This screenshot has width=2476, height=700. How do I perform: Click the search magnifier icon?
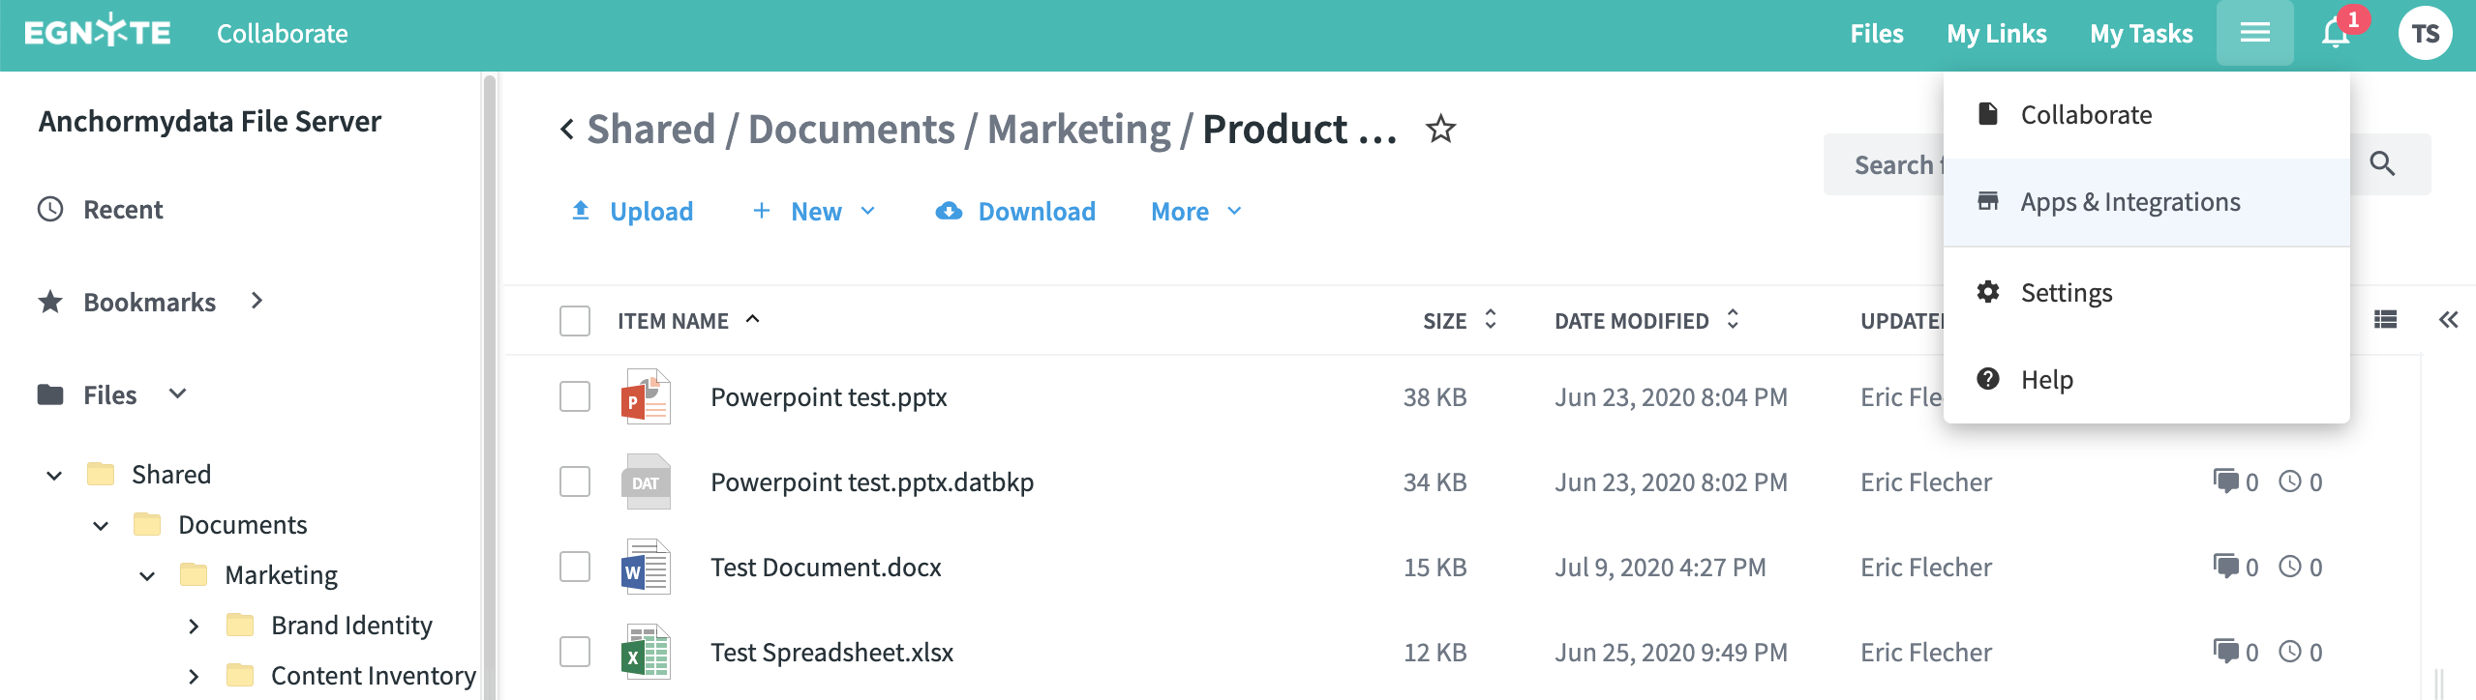[x=2382, y=164]
